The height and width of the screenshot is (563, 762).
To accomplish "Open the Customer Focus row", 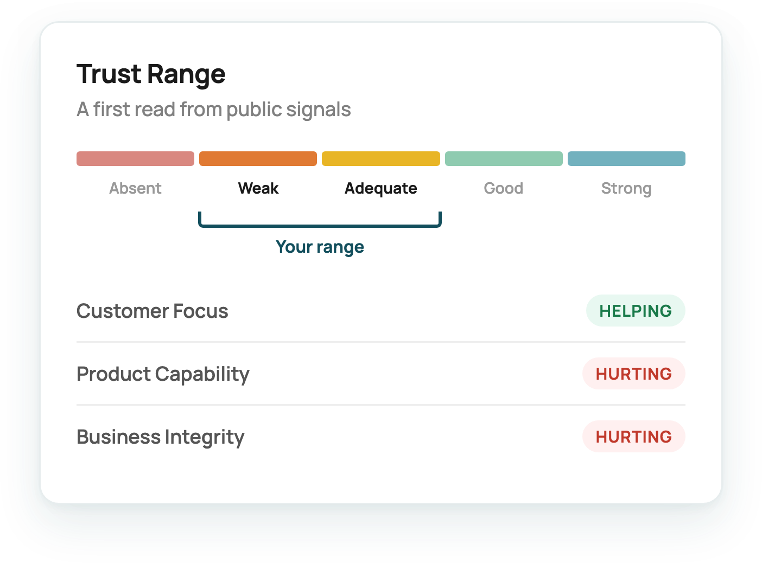I will point(381,311).
